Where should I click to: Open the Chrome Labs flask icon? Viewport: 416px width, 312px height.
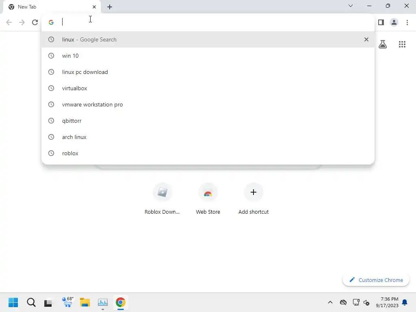click(x=383, y=44)
